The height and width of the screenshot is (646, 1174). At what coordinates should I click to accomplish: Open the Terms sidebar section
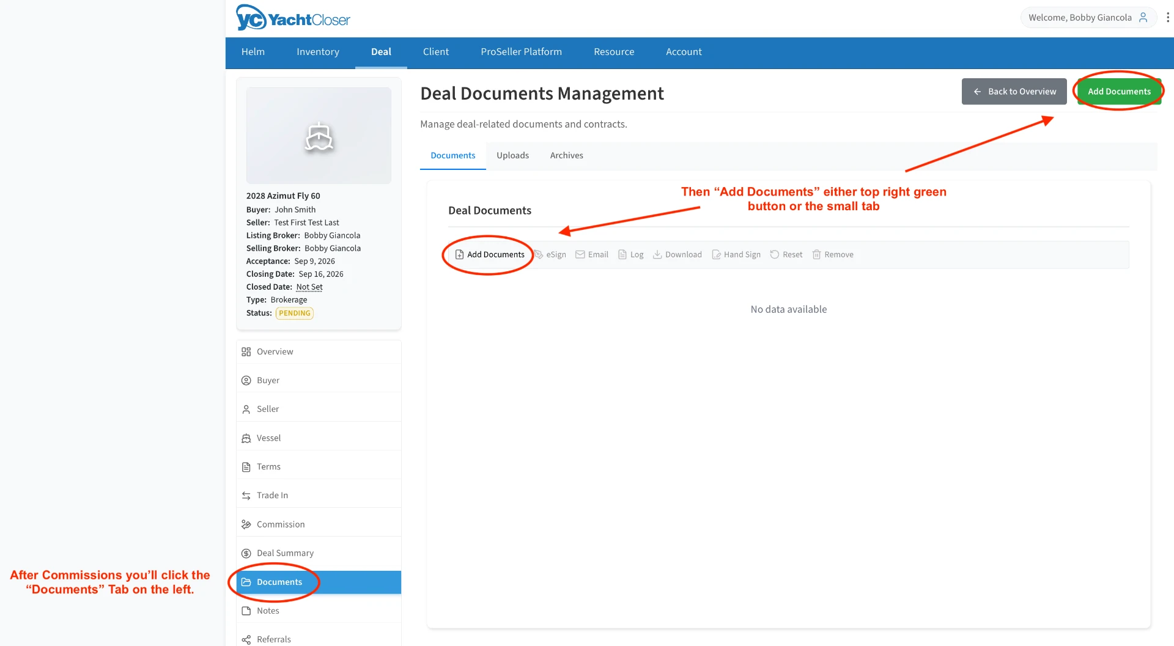click(x=319, y=467)
